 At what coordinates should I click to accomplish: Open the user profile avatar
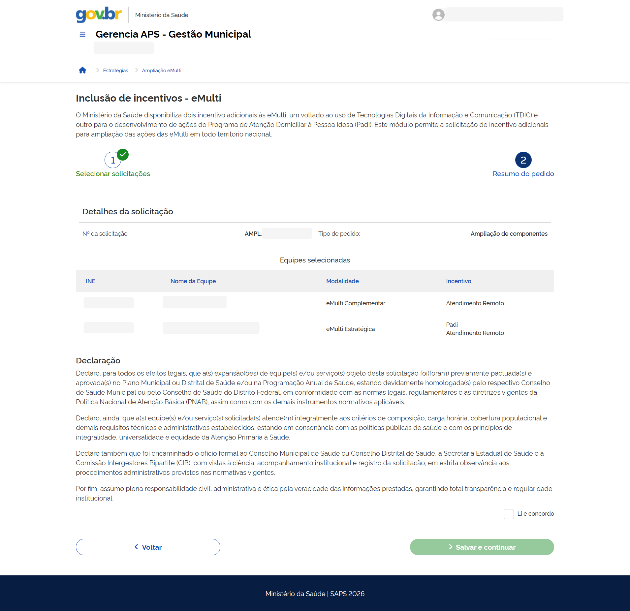tap(438, 15)
